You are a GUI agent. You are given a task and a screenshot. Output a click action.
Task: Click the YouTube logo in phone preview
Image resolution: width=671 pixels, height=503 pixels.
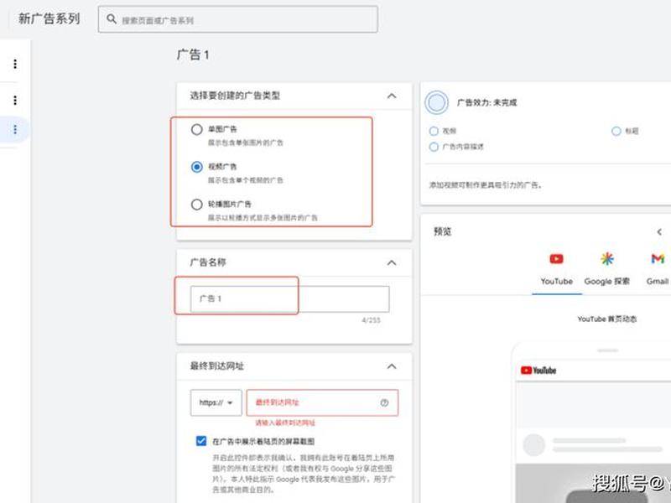[538, 371]
